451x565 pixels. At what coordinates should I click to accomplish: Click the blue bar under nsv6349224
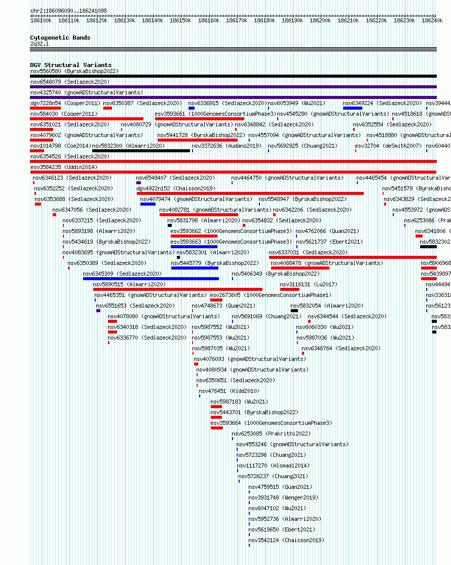coord(353,108)
